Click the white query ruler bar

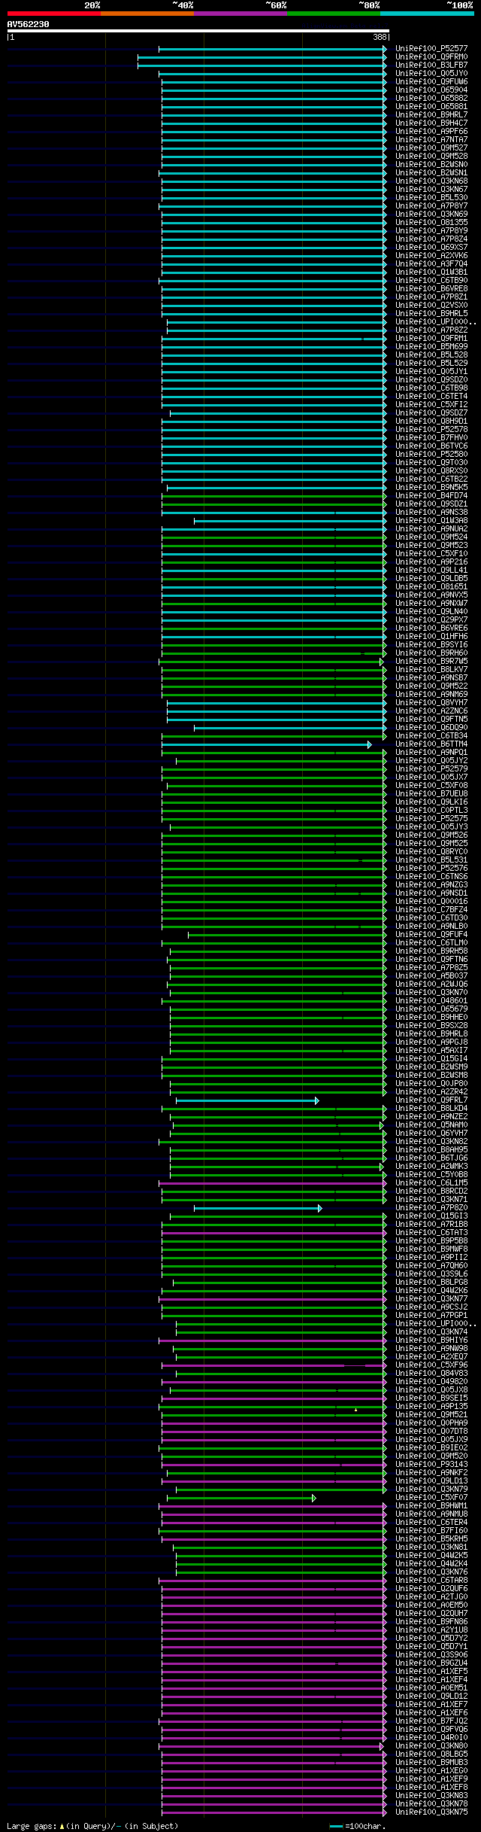(198, 31)
